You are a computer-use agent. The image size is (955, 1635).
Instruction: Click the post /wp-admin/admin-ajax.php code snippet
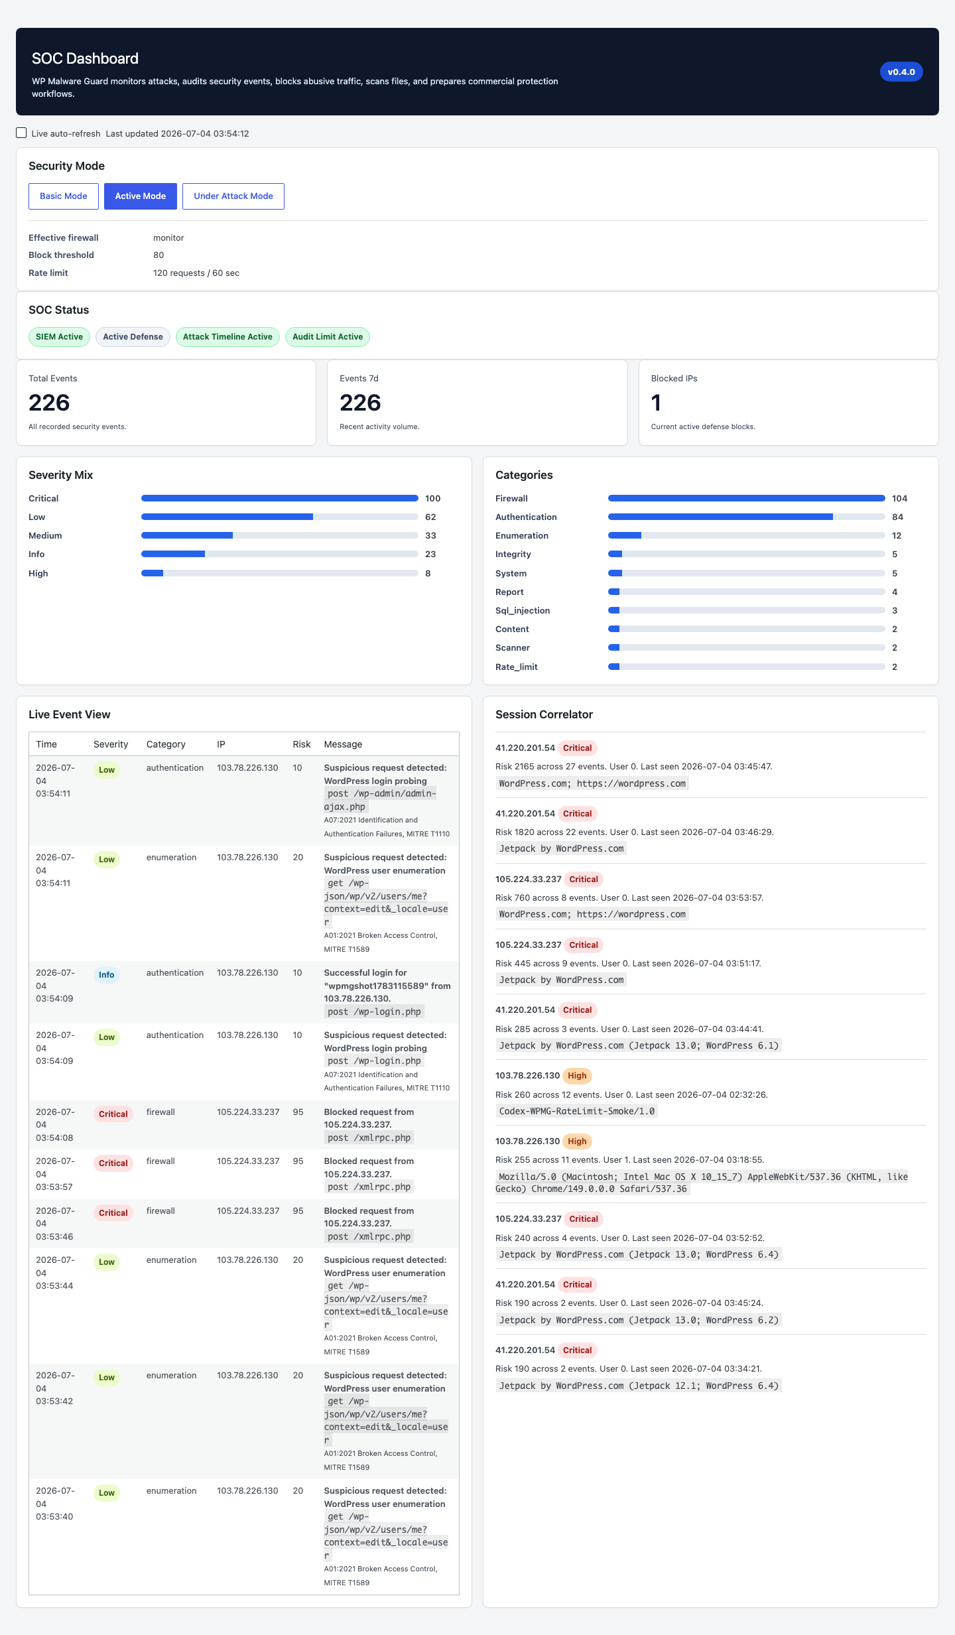[380, 800]
